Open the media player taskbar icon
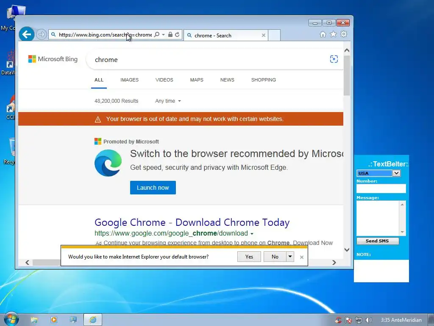434x326 pixels. (x=54, y=320)
